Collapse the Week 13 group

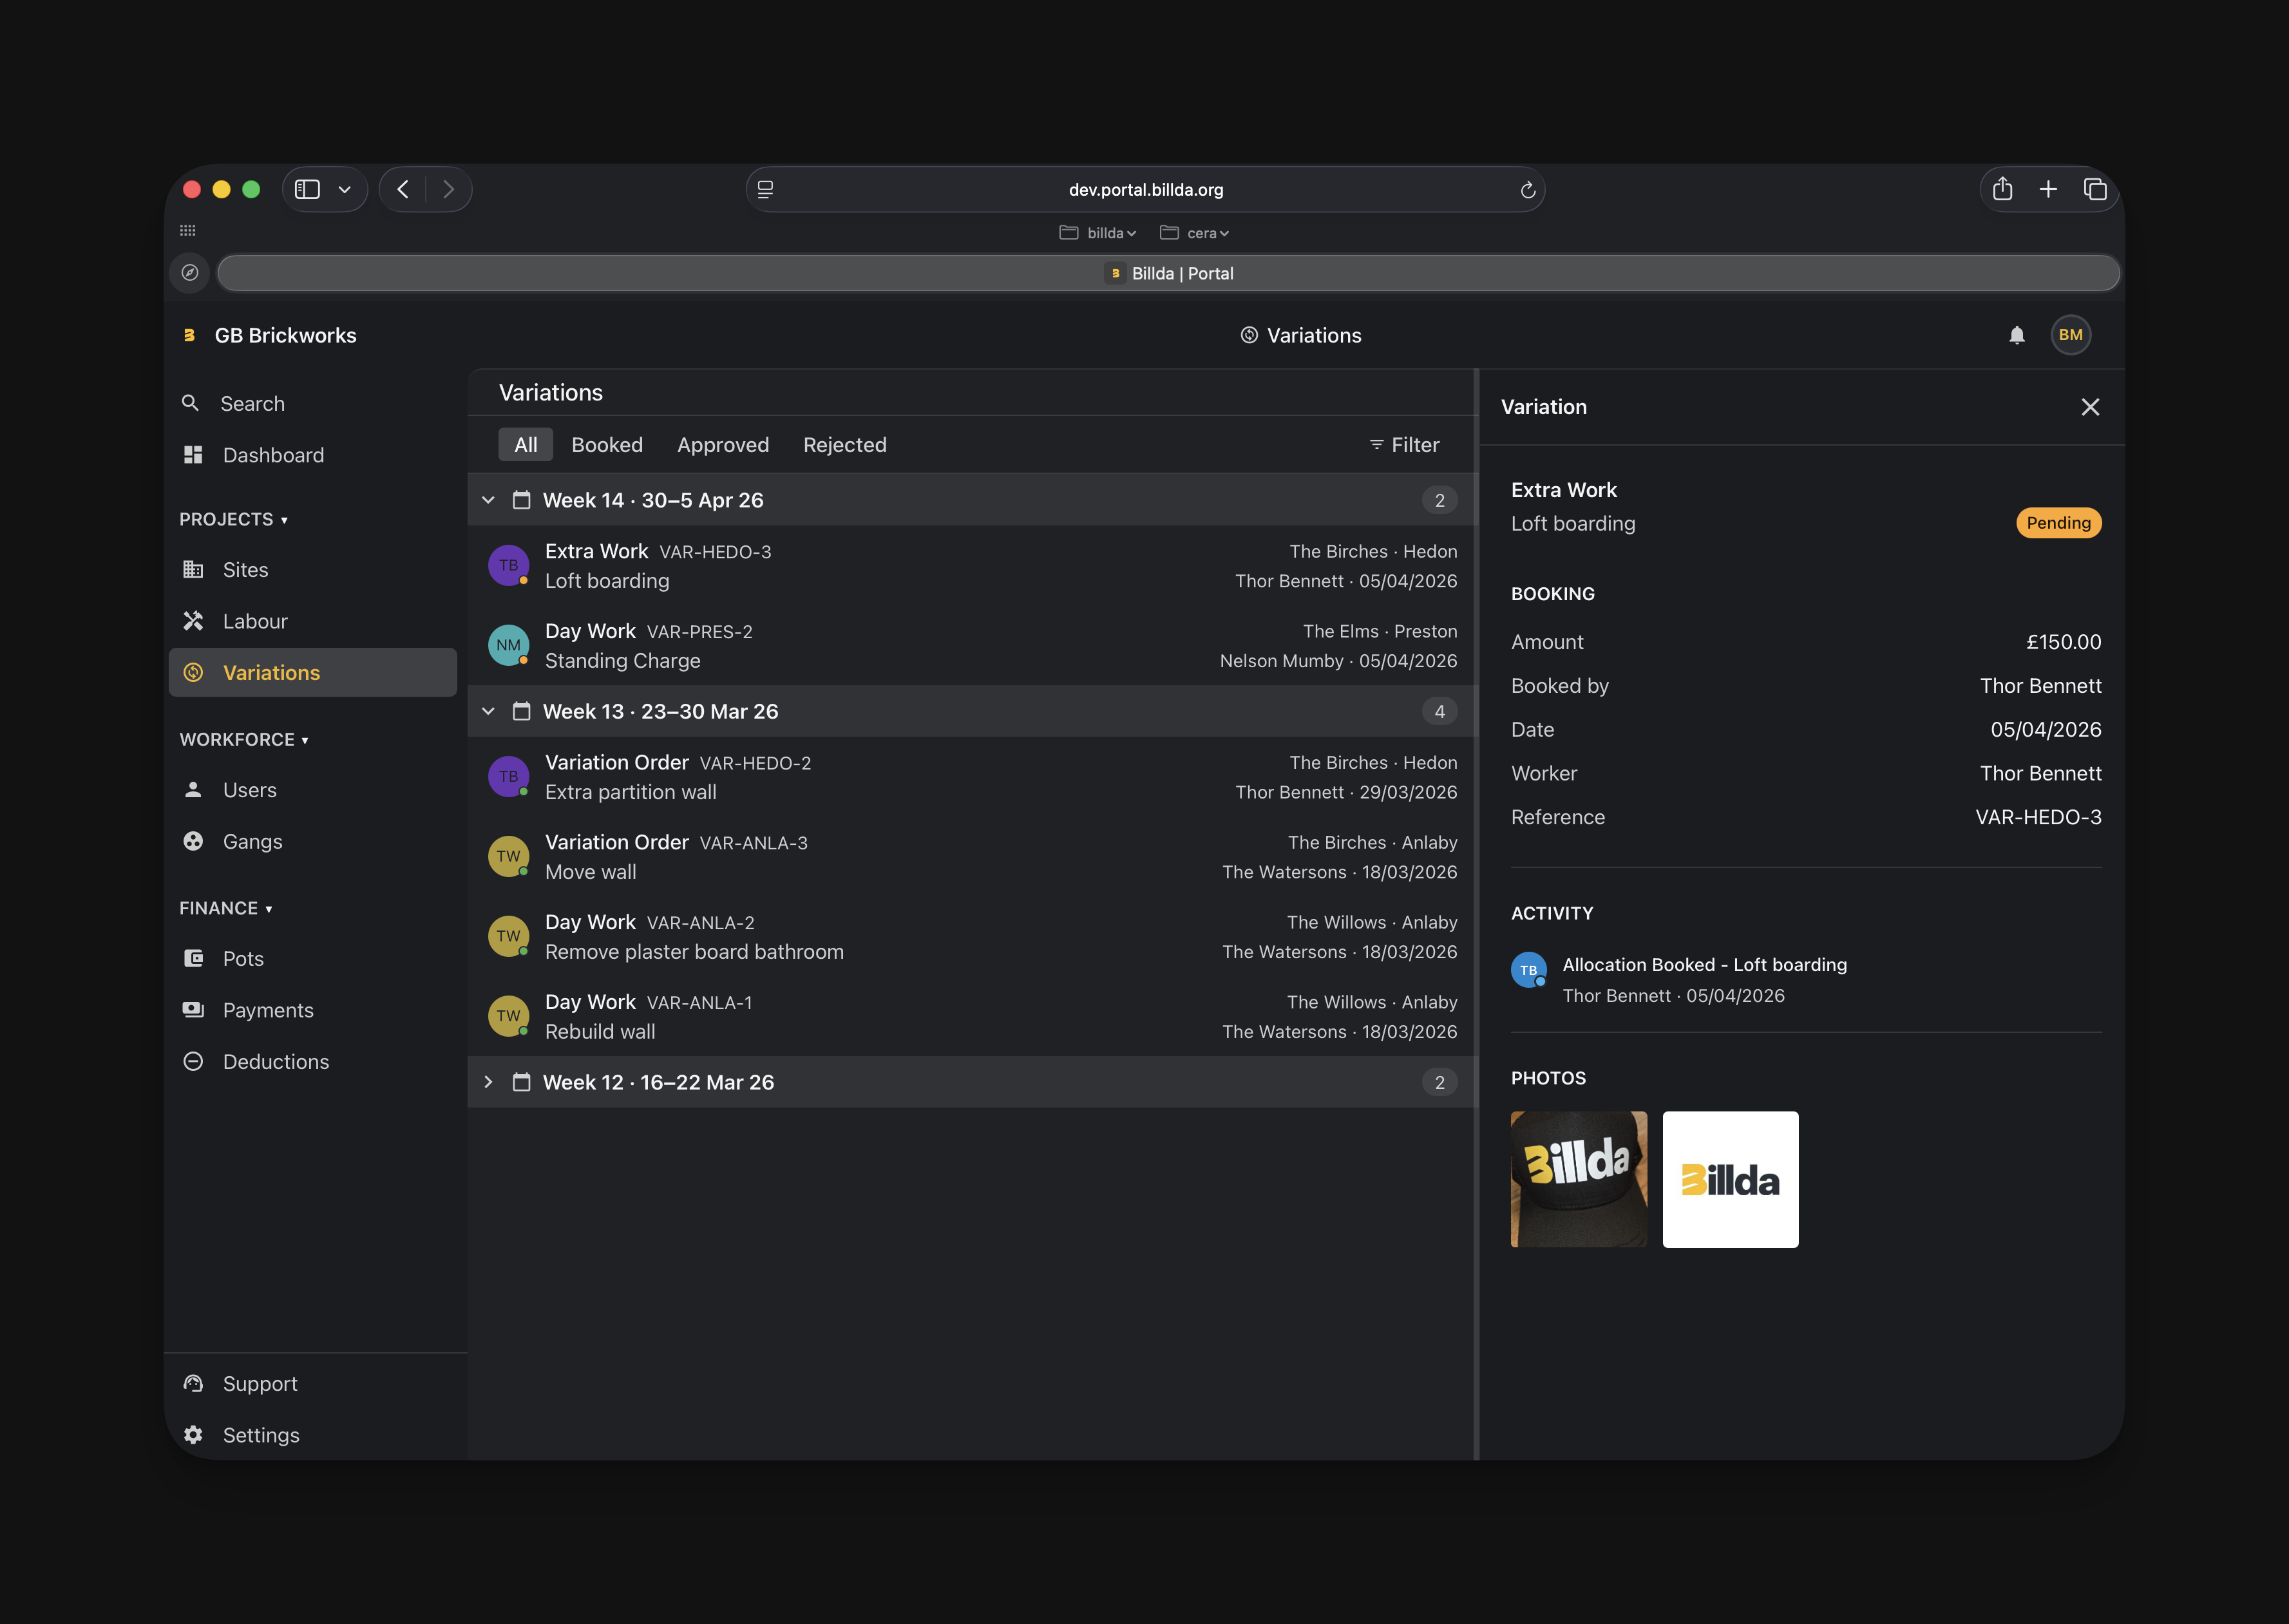pyautogui.click(x=488, y=711)
